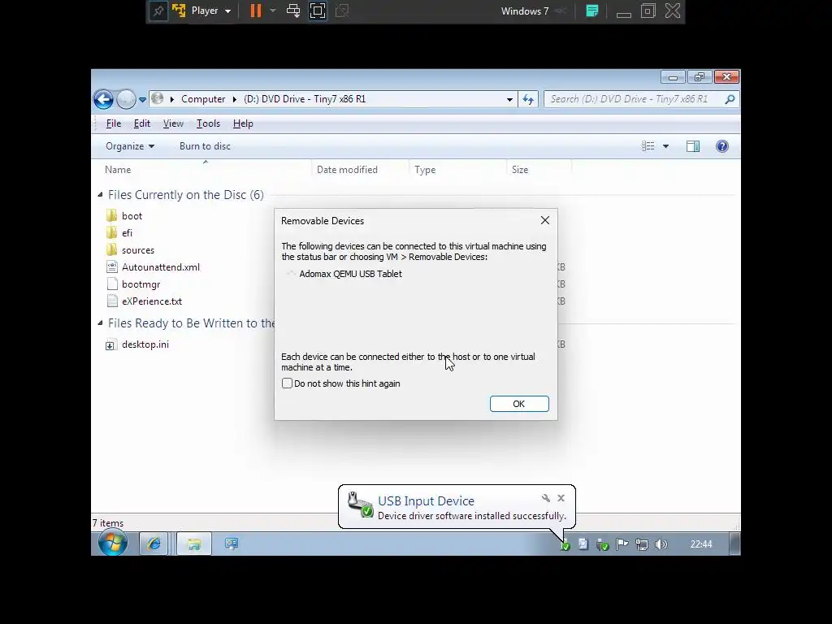Open the Edit menu
Image resolution: width=832 pixels, height=624 pixels.
[141, 123]
